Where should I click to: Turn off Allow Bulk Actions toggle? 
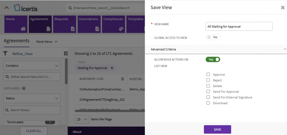pos(213,59)
